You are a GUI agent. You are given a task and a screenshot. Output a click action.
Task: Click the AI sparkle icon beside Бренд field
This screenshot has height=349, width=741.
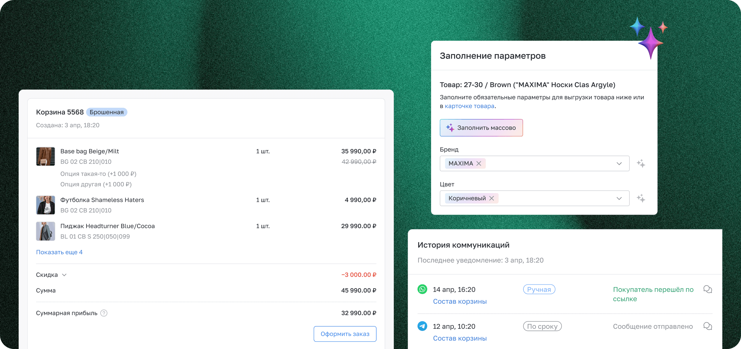pyautogui.click(x=641, y=163)
